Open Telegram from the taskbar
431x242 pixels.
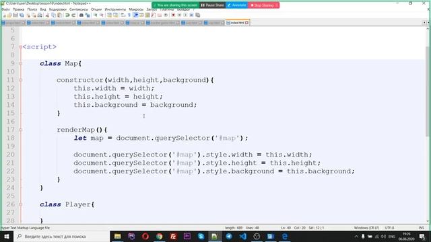pyautogui.click(x=229, y=236)
